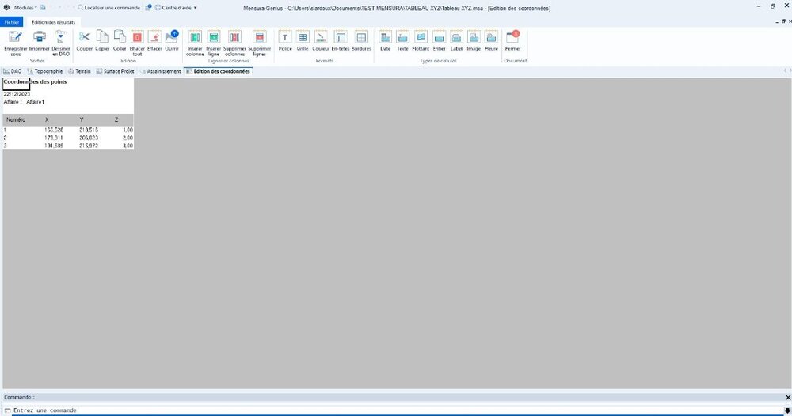Click Supprimer lignes icon
The image size is (792, 416).
pyautogui.click(x=260, y=37)
